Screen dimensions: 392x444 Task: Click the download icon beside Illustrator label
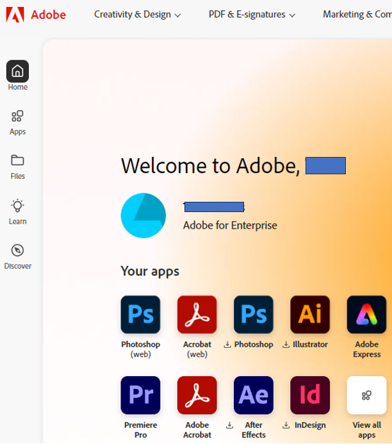[286, 345]
